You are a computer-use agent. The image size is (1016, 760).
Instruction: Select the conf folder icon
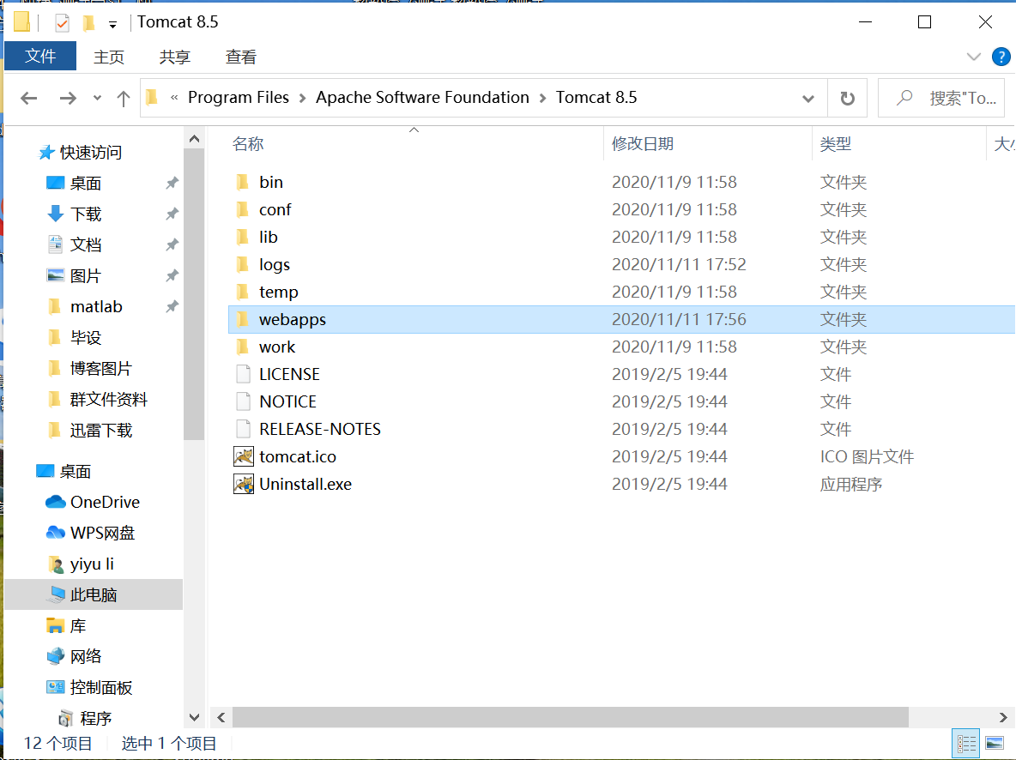tap(243, 209)
